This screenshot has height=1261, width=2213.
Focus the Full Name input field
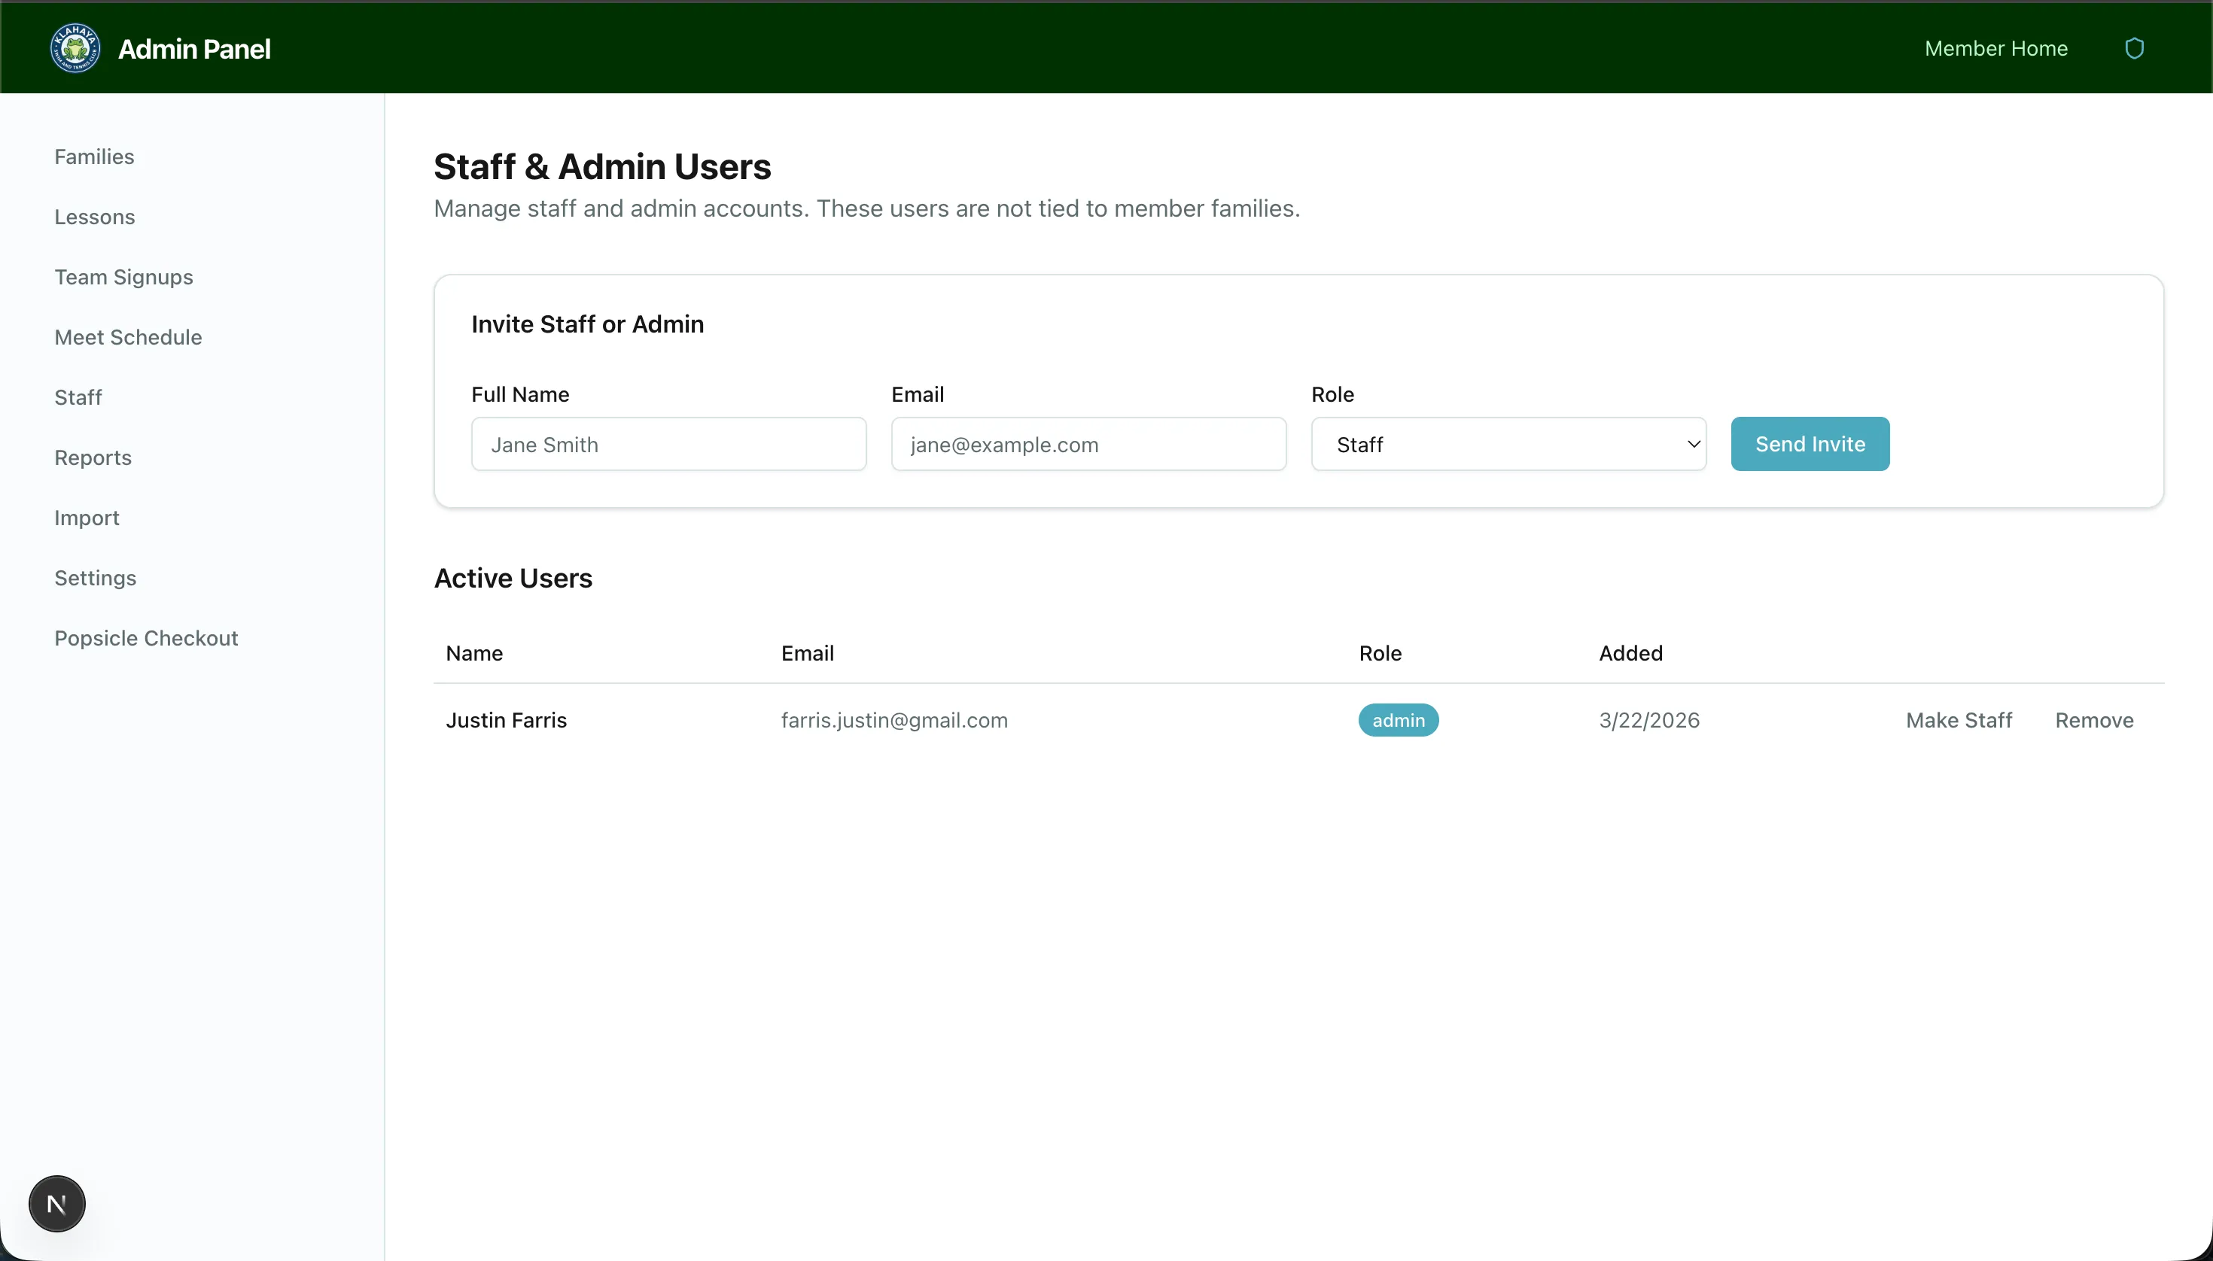click(x=668, y=445)
